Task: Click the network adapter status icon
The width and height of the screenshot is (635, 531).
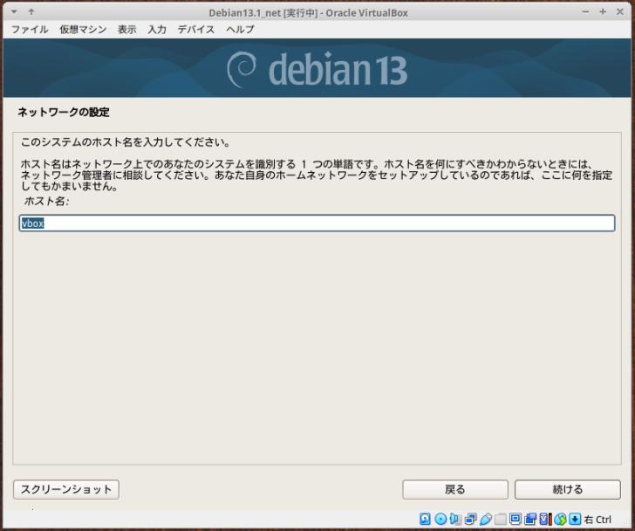Action: pyautogui.click(x=471, y=519)
